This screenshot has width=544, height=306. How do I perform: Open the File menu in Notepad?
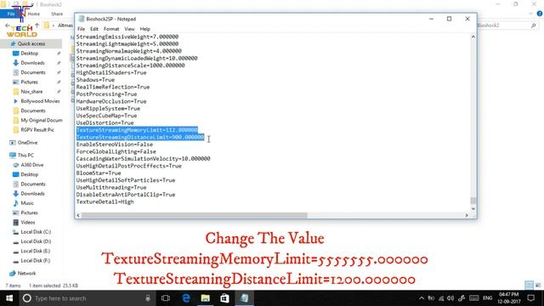81,29
